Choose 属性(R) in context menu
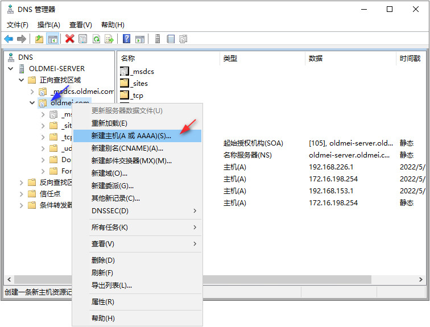This screenshot has width=430, height=327. (x=137, y=302)
